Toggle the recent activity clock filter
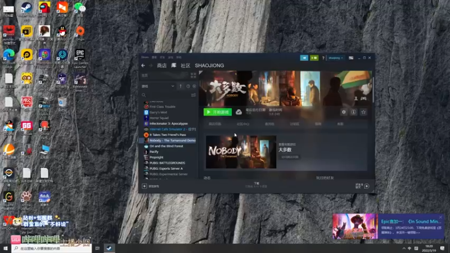Viewport: 450px width, 253px height. [x=188, y=86]
